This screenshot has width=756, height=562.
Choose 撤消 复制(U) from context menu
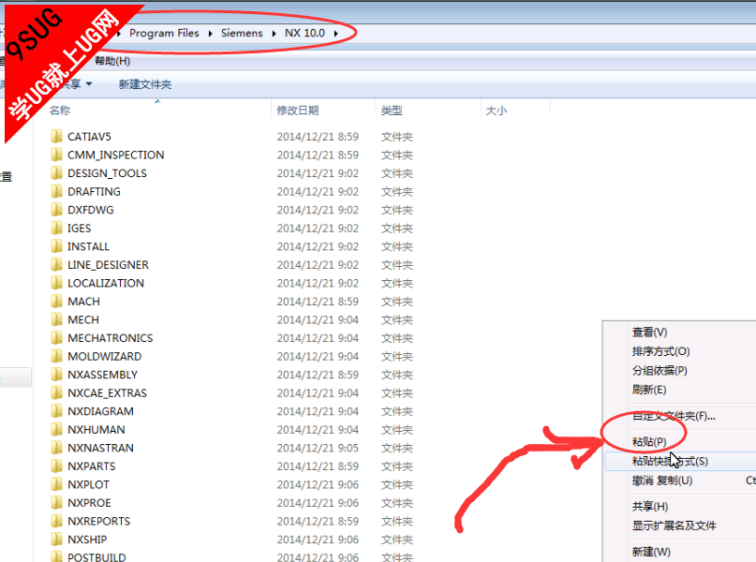click(x=662, y=481)
